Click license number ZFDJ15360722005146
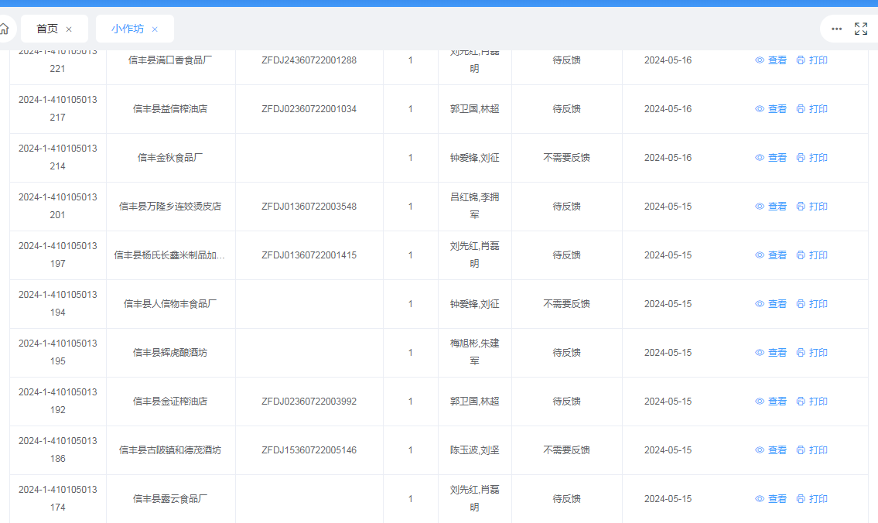 (x=309, y=450)
